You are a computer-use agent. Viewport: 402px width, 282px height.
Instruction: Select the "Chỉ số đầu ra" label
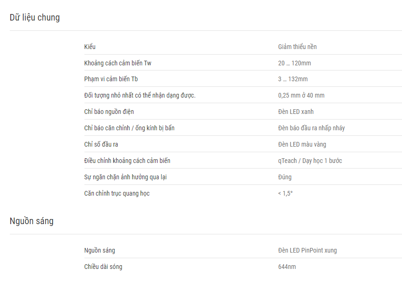(101, 144)
